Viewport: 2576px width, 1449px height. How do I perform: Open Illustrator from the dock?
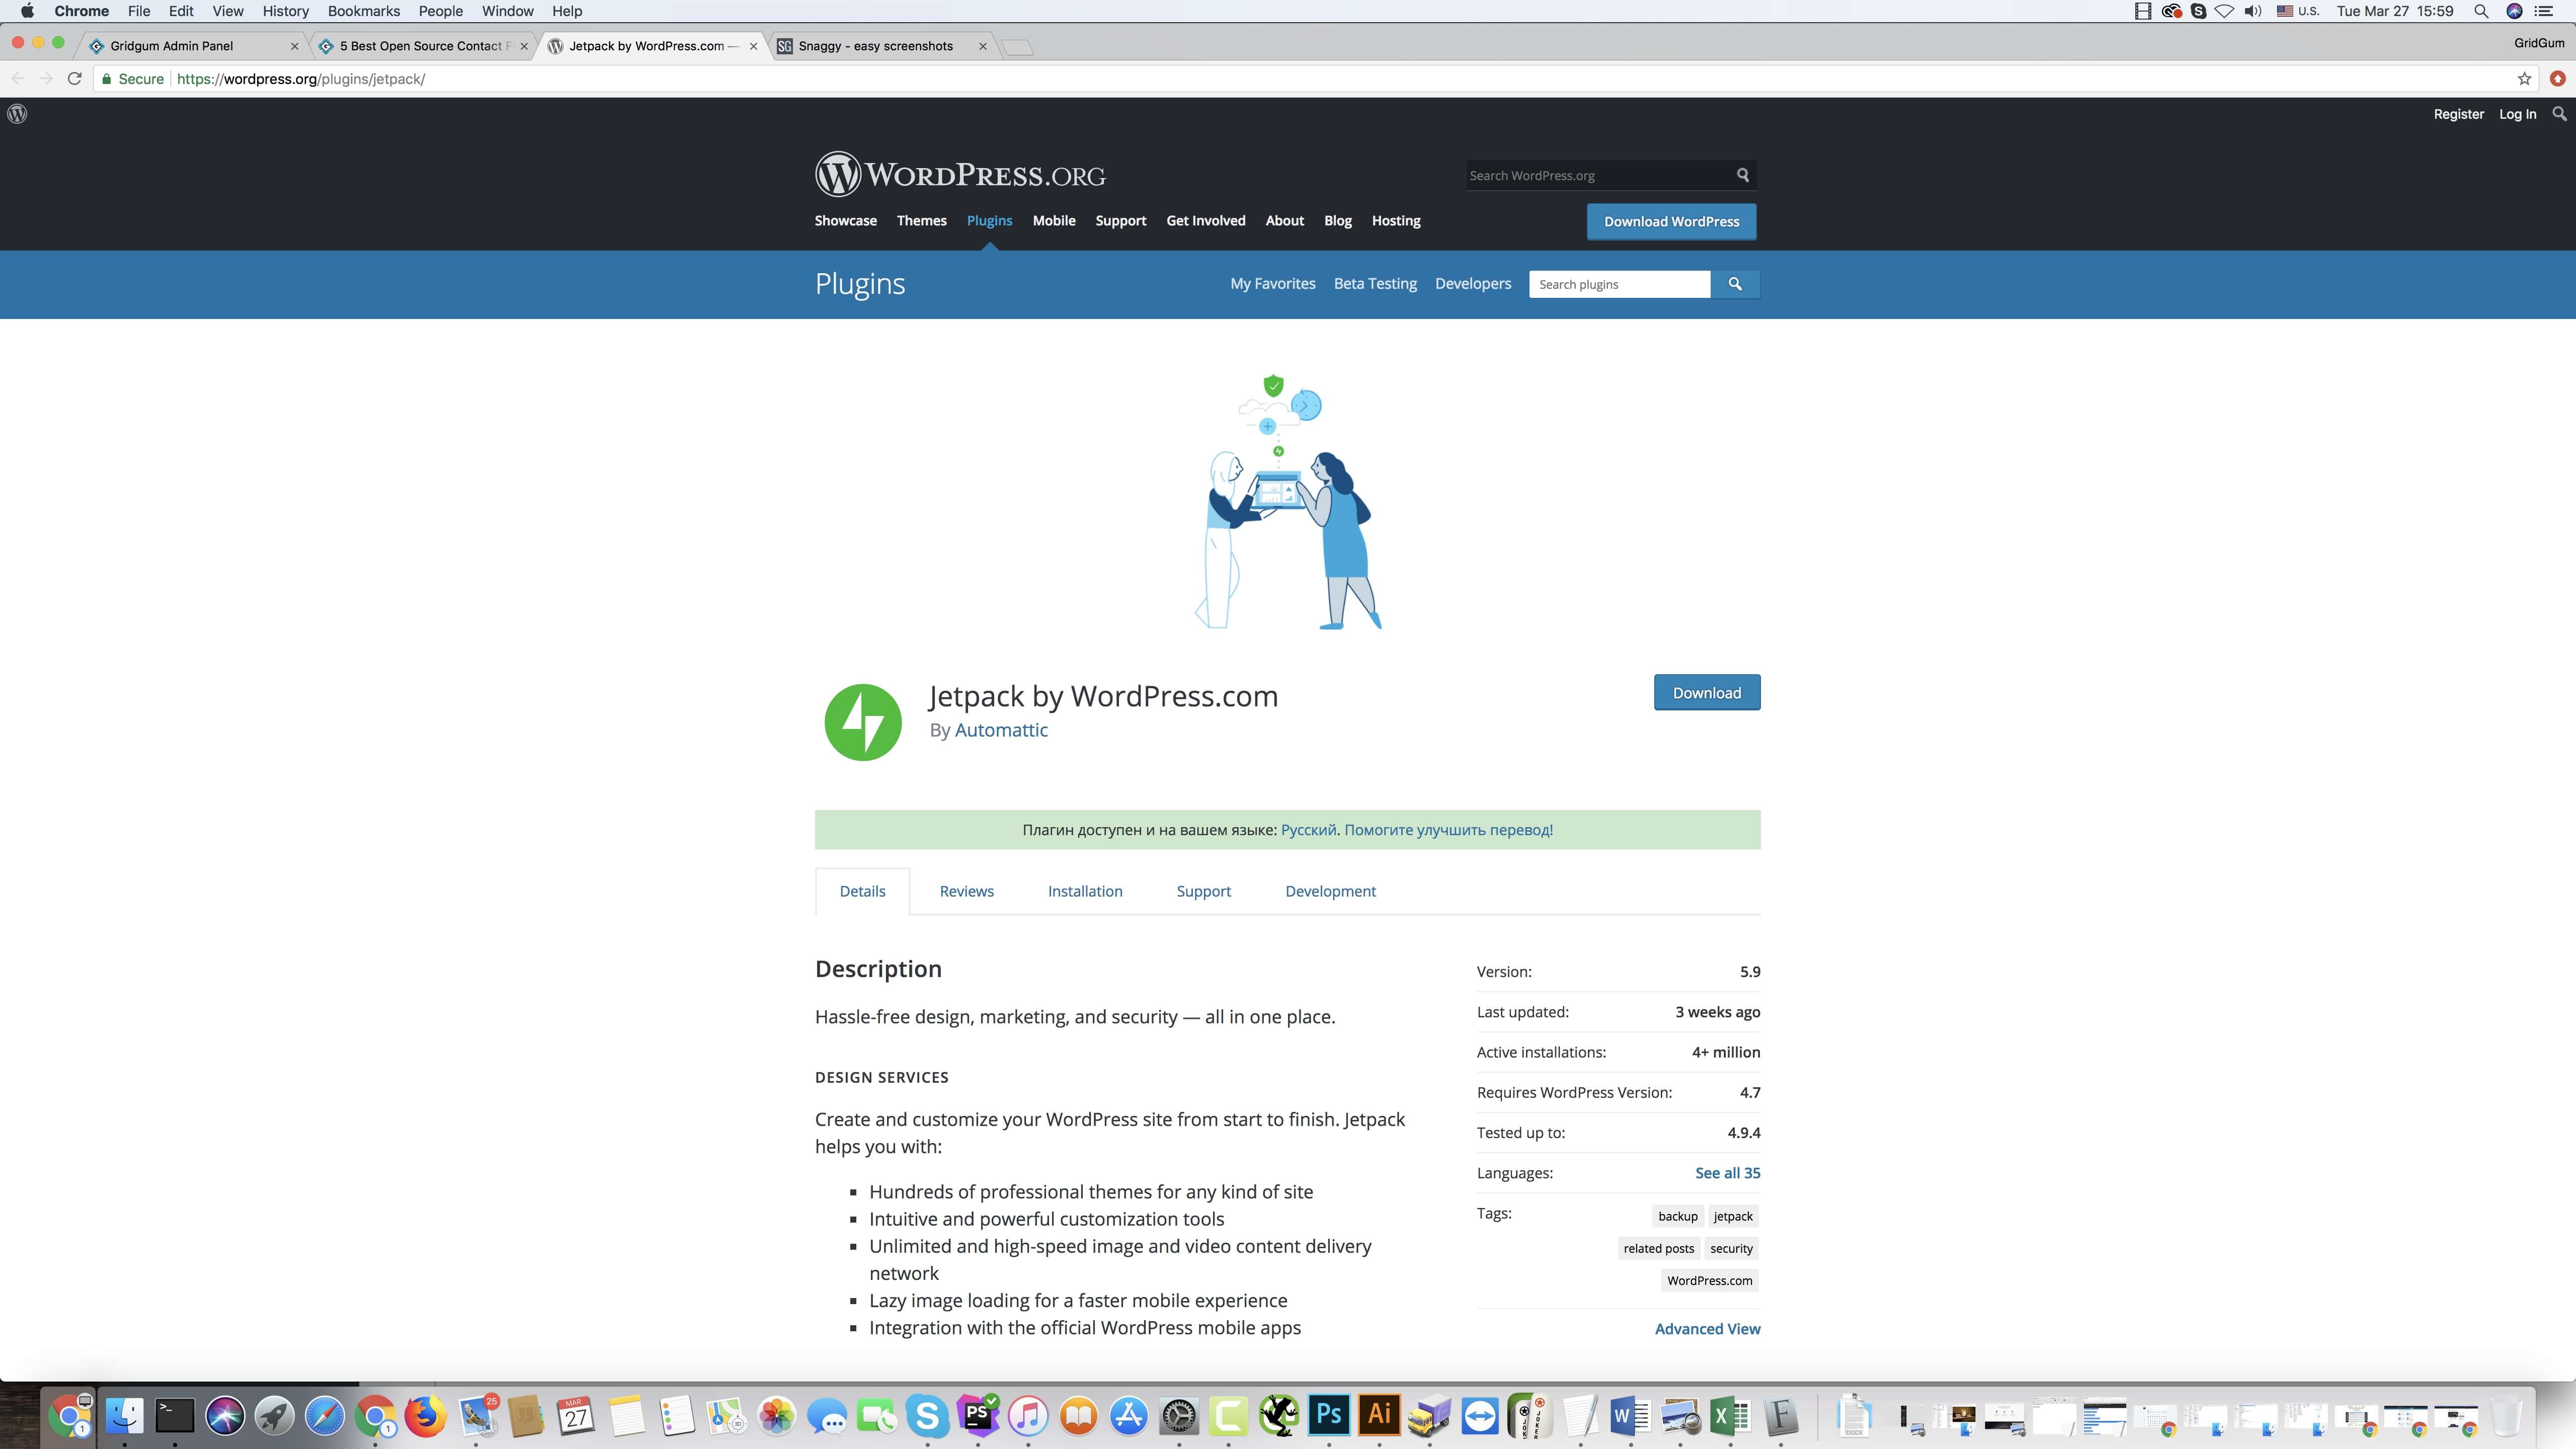(1379, 1416)
